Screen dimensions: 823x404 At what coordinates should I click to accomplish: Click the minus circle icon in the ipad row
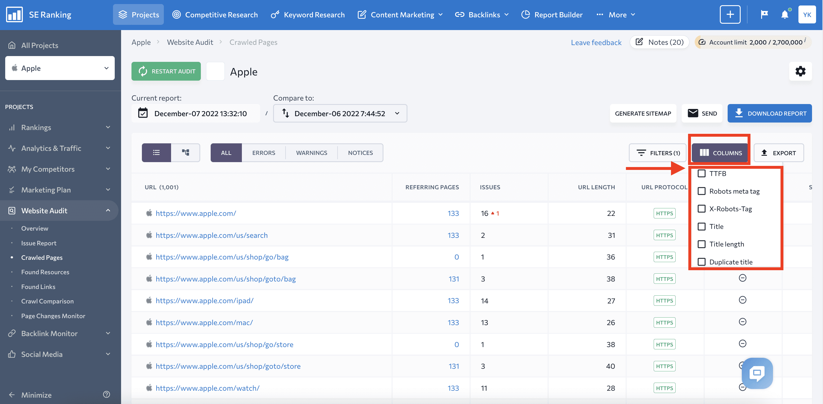[x=742, y=300]
